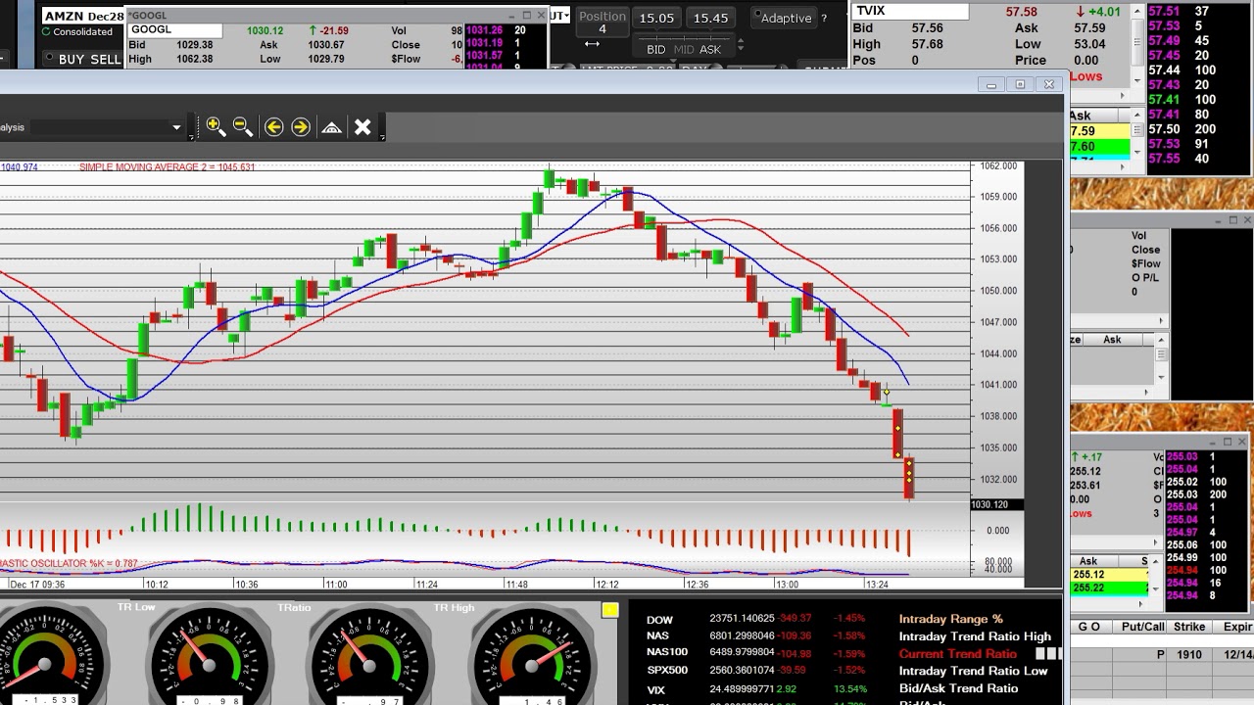Enable the Adaptive option
Viewport: 1254px width, 705px height.
pos(786,18)
